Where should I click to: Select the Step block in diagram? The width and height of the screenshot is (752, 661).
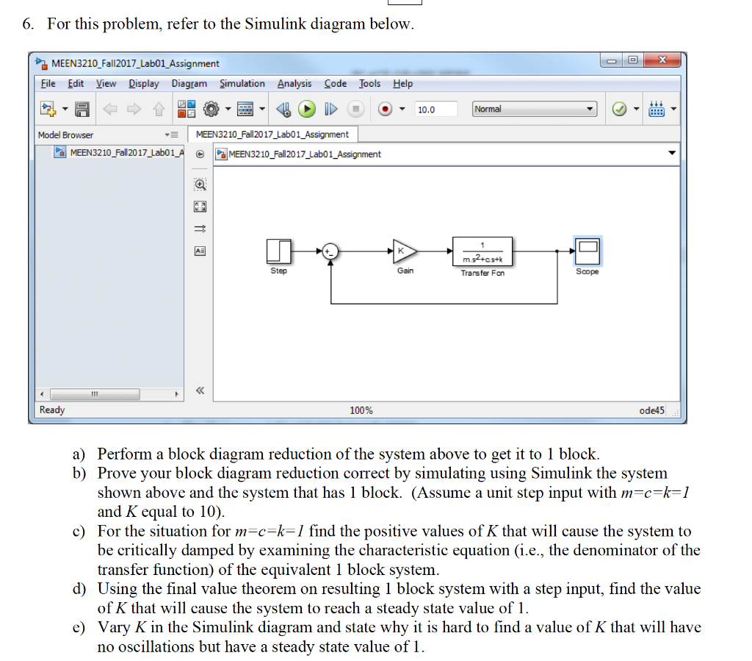(x=278, y=251)
